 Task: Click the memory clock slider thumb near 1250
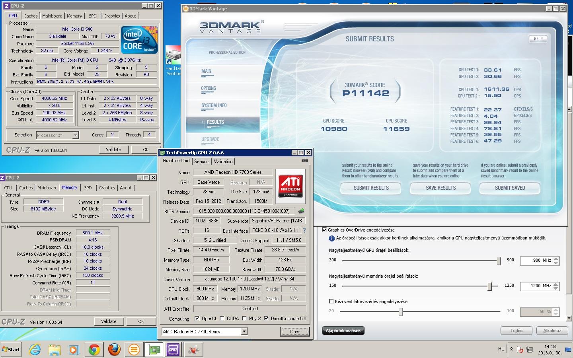click(491, 286)
